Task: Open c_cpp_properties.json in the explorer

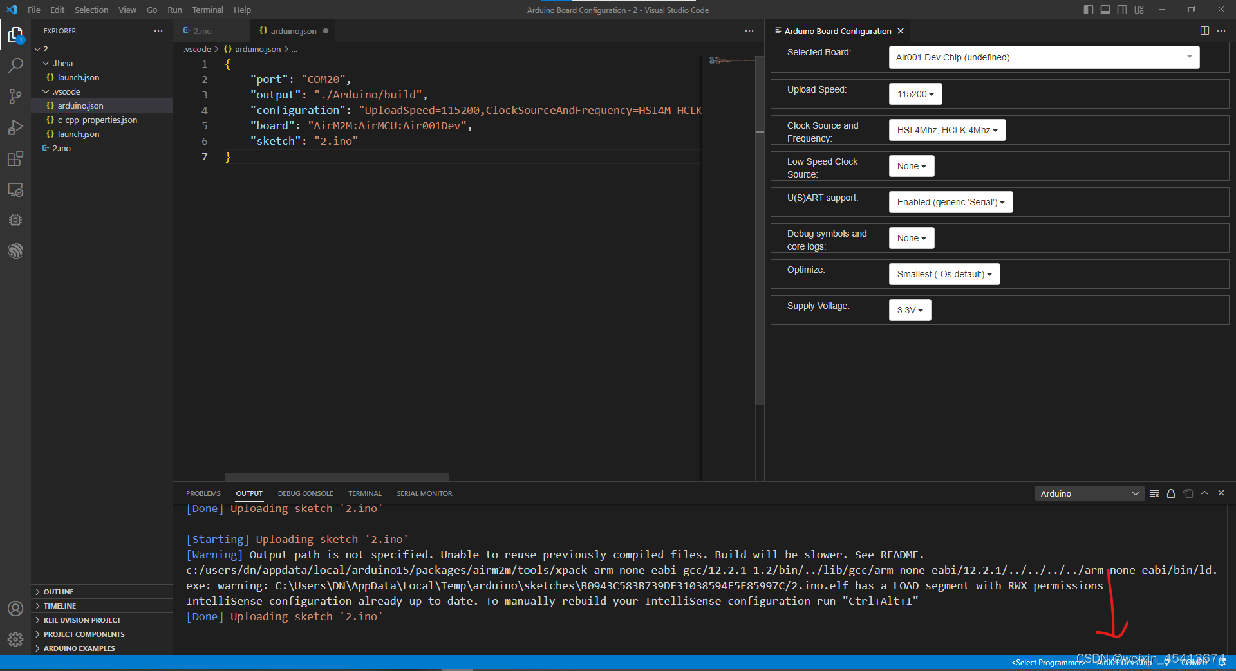Action: coord(102,120)
